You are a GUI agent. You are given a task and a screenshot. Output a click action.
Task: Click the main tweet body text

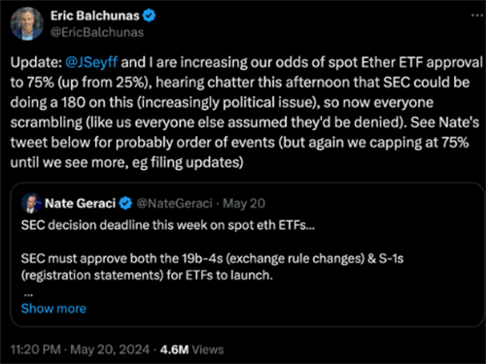click(246, 113)
